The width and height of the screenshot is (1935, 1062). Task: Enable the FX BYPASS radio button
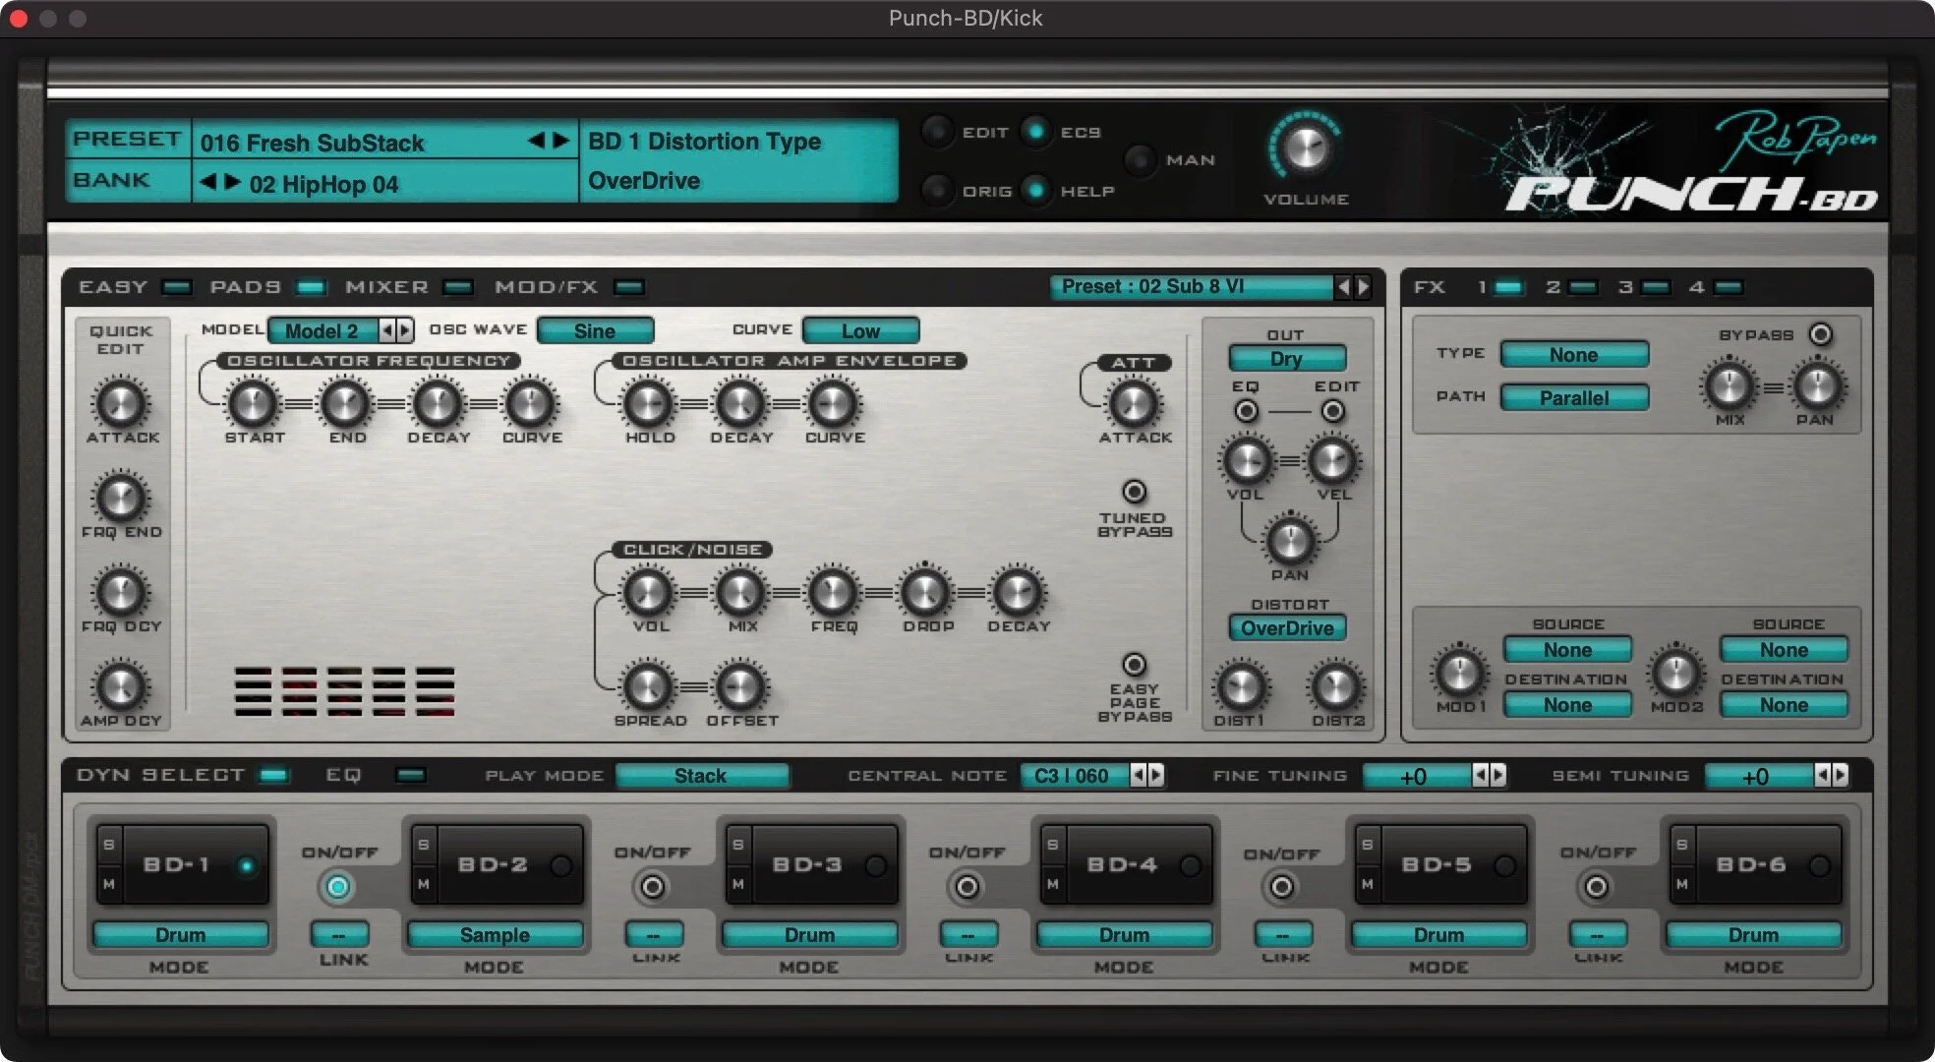click(x=1820, y=334)
